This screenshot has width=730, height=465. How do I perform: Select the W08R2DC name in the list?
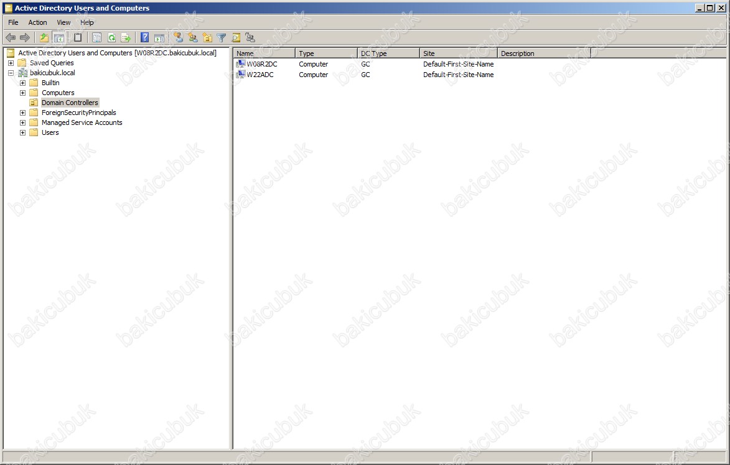[261, 64]
